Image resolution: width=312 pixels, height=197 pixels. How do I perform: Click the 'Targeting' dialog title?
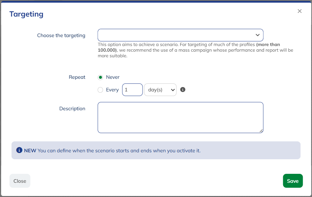point(26,14)
